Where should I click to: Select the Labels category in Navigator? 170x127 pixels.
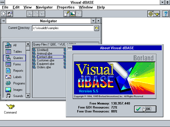tap(14, 77)
